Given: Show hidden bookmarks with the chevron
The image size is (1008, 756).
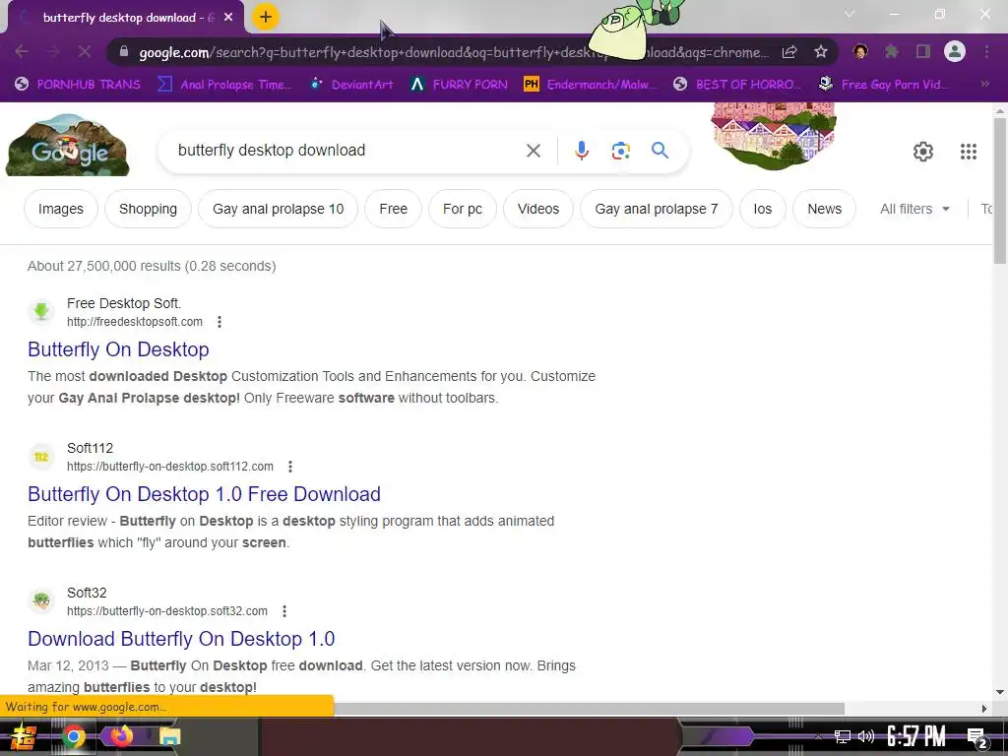Looking at the screenshot, I should pos(984,84).
